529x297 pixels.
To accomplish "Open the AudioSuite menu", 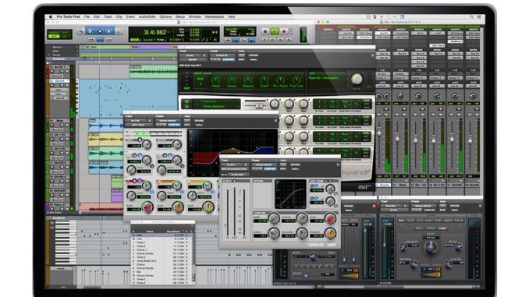I will [147, 16].
